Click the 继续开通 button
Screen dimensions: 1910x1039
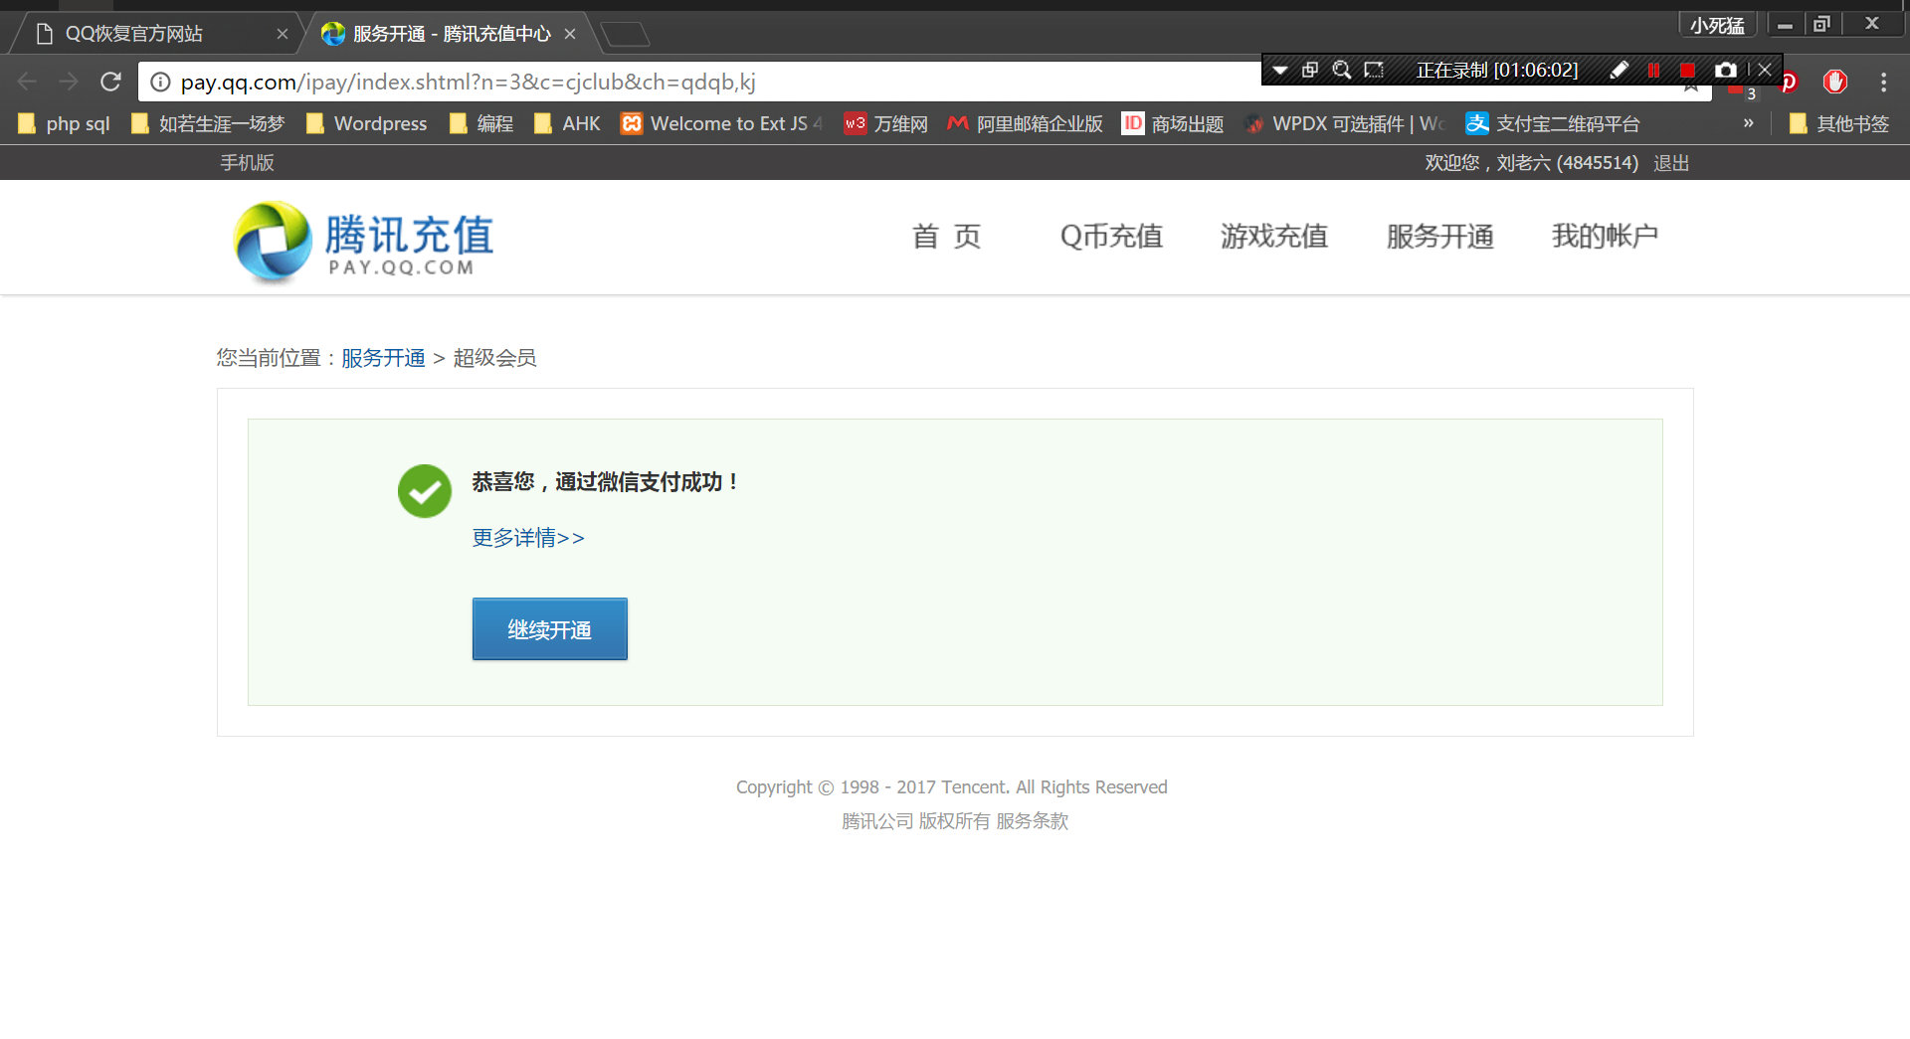pos(550,628)
